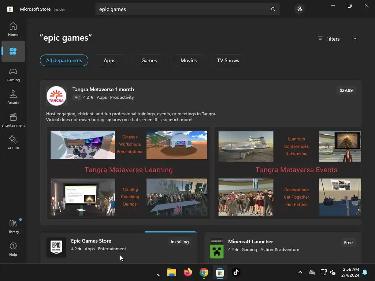
Task: Click the Entertainment tag under Epic Games Store
Action: tap(112, 249)
